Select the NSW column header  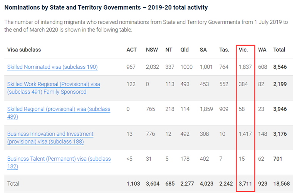click(x=152, y=50)
